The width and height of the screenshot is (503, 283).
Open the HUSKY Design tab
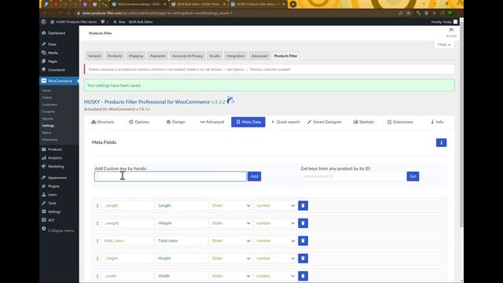pyautogui.click(x=175, y=122)
